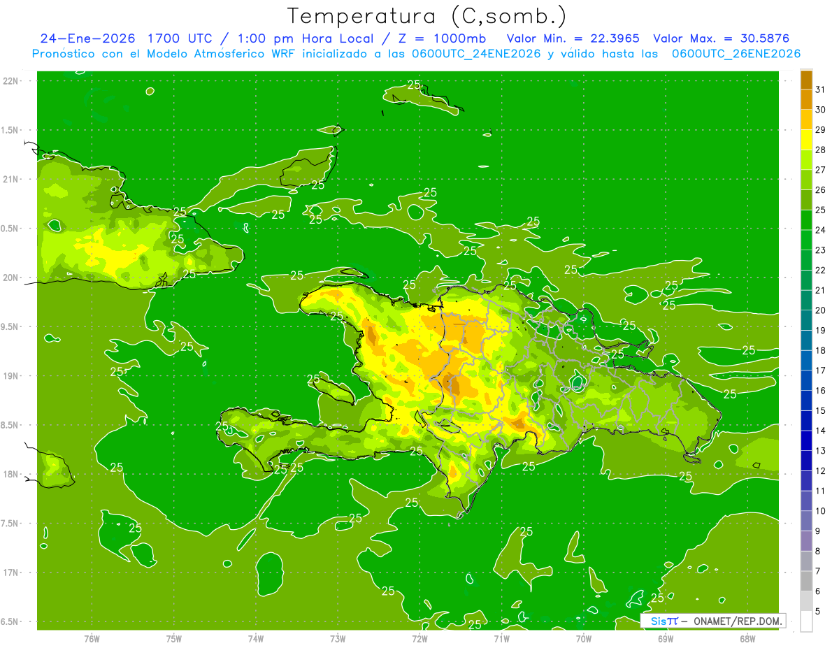
Task: Click the gray colorbar band between 6 and 7
Action: pos(806,581)
